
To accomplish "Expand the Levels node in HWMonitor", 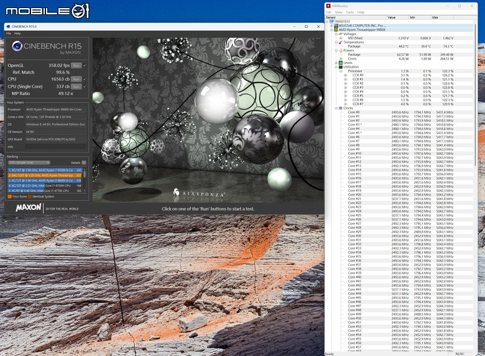I will pyautogui.click(x=336, y=63).
